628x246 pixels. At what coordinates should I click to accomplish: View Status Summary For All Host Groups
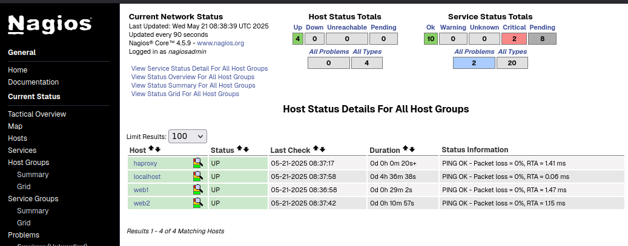click(193, 85)
